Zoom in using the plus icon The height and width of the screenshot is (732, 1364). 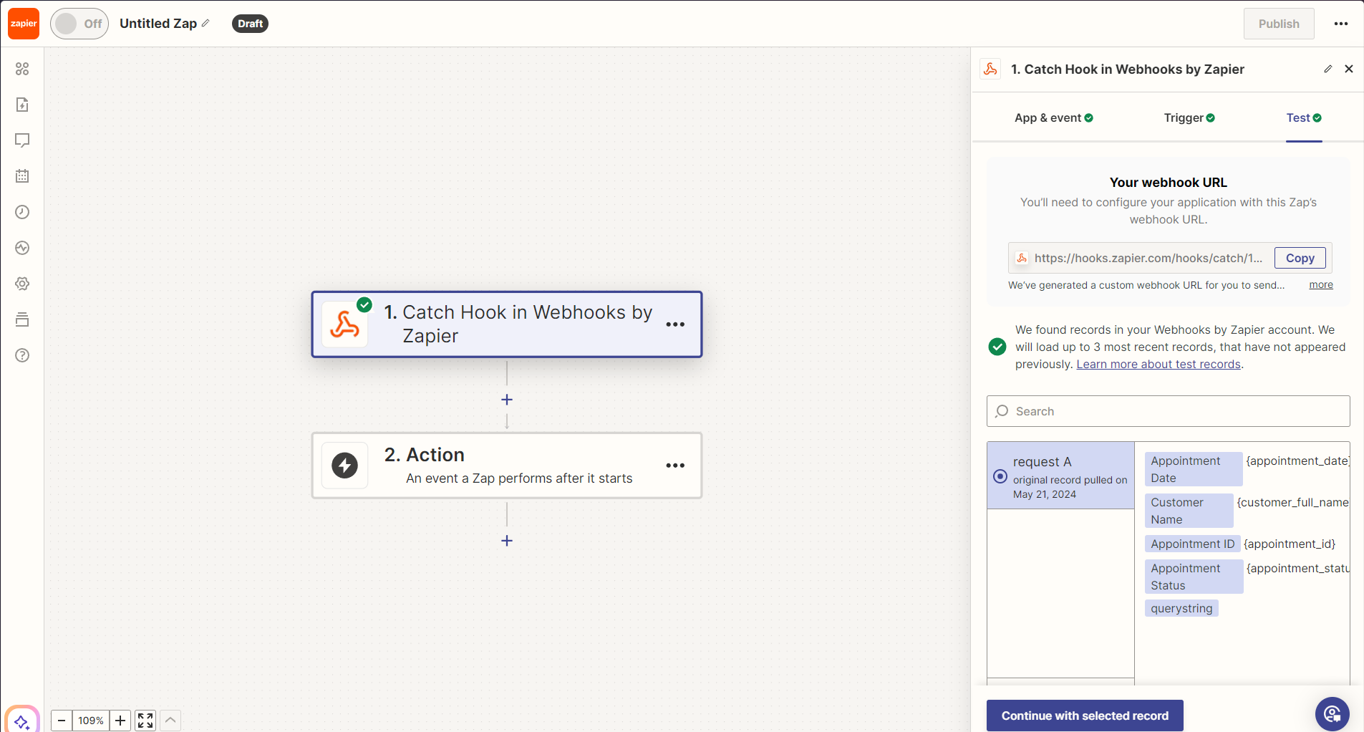pyautogui.click(x=120, y=721)
